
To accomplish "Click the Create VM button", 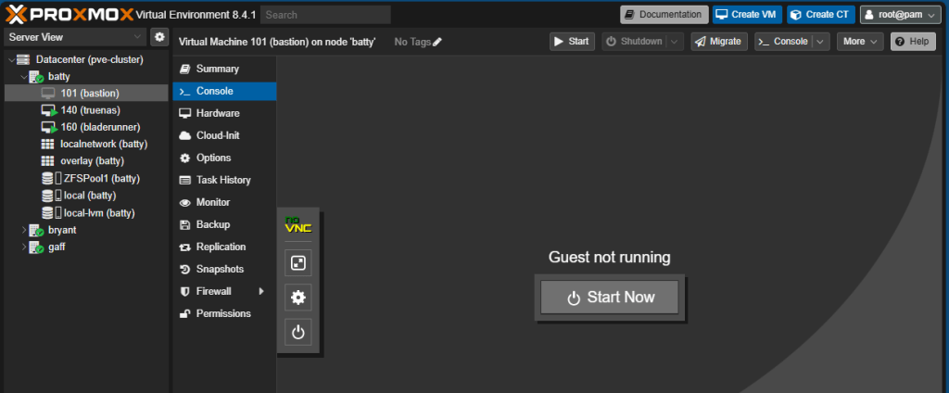I will [x=747, y=15].
